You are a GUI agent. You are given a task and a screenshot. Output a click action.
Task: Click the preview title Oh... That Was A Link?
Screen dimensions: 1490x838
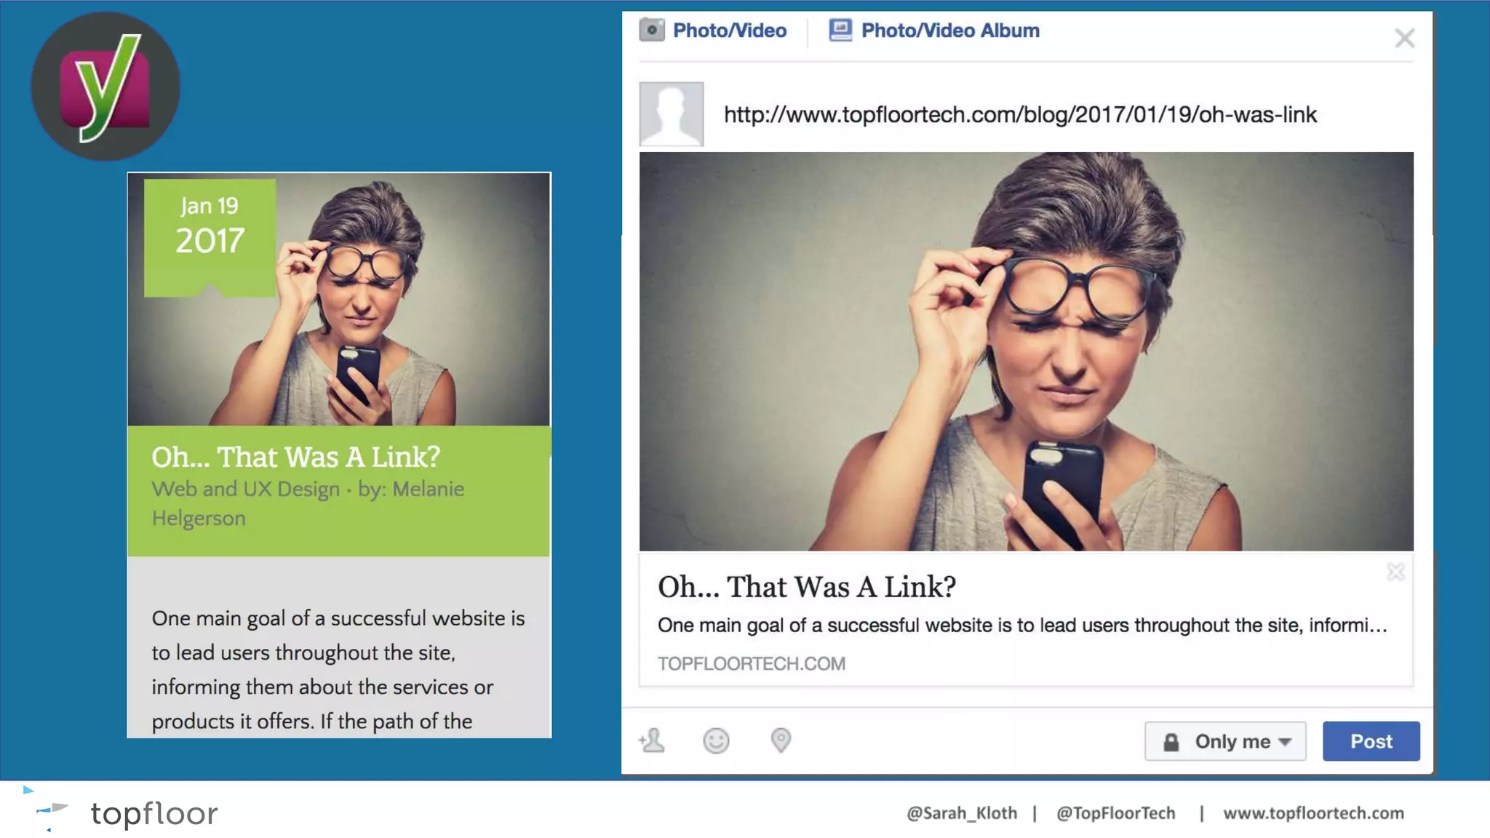807,586
